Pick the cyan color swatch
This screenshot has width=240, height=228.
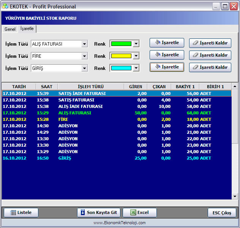click(121, 68)
